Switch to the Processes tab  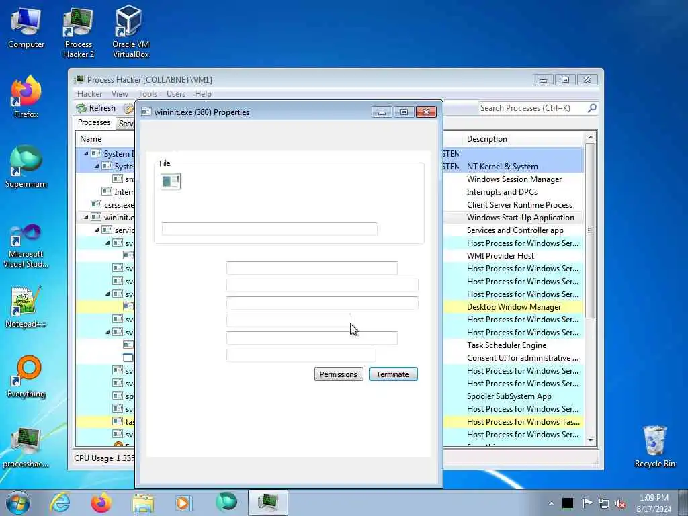[x=94, y=122]
